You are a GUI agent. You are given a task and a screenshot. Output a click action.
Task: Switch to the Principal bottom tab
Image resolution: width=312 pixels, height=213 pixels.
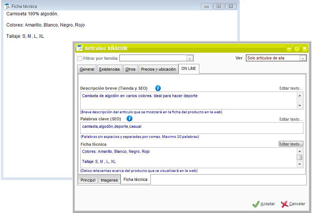coord(88,180)
